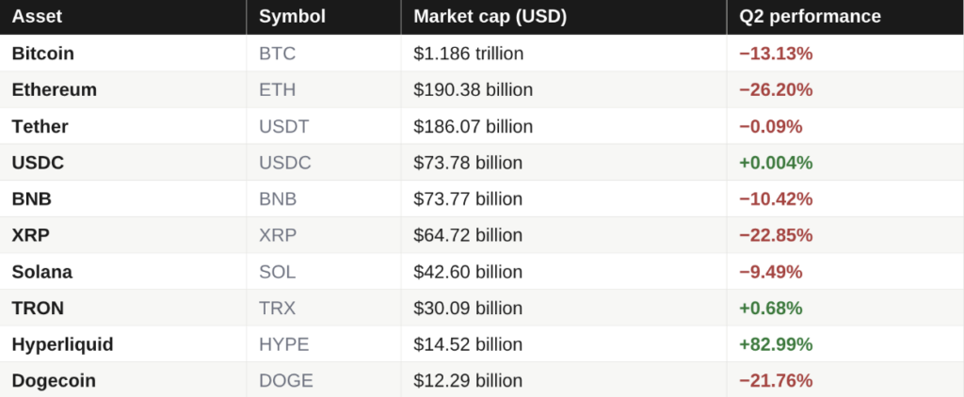Image resolution: width=964 pixels, height=397 pixels.
Task: Select the Tether asset cell
Action: click(x=40, y=127)
